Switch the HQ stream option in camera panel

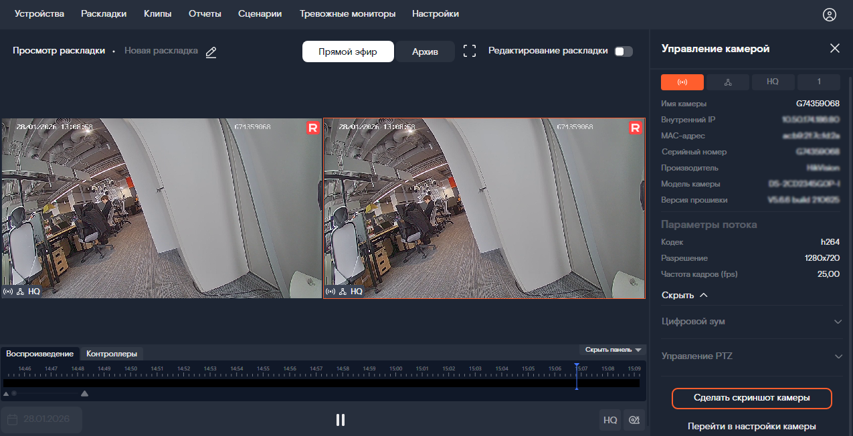[x=773, y=82]
